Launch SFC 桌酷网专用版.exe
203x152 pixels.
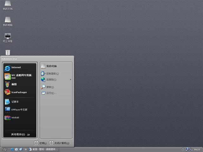tap(20, 76)
